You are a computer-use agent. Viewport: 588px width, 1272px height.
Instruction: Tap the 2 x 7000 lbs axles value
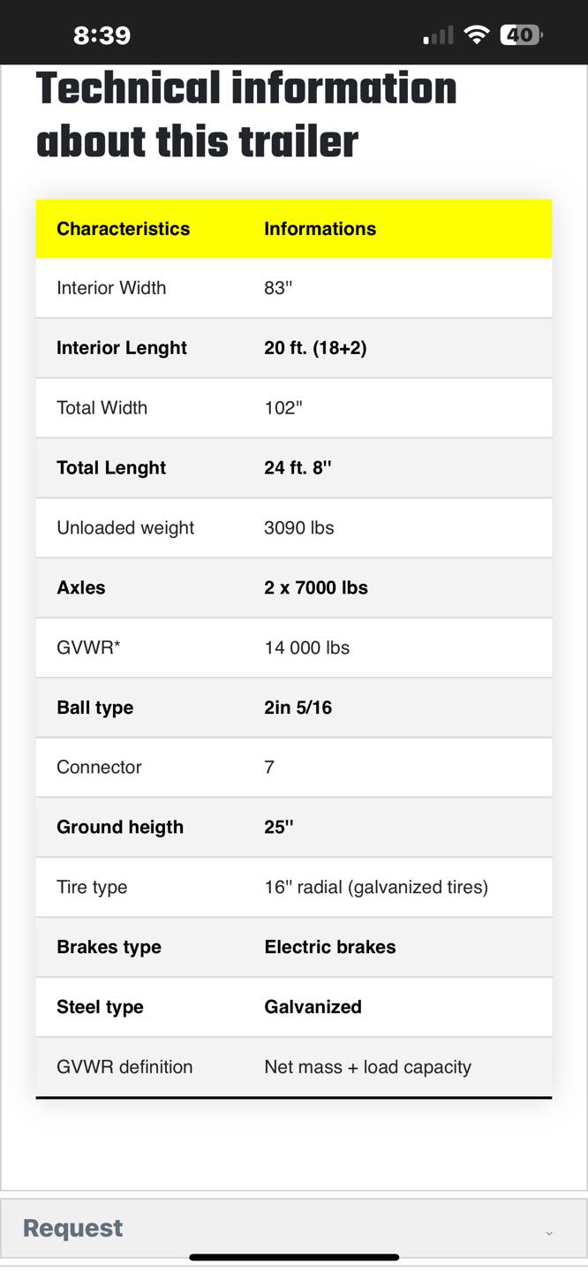click(x=315, y=587)
